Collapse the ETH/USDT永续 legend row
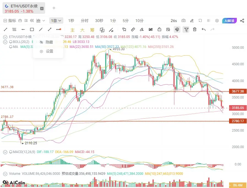Image resolution: width=247 pixels, height=188 pixels. [5, 37]
